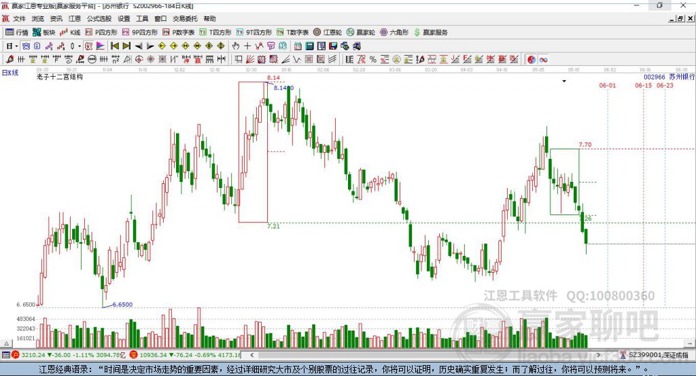696x376 pixels.
Task: Select the red pencil drawing tool
Action: point(10,60)
